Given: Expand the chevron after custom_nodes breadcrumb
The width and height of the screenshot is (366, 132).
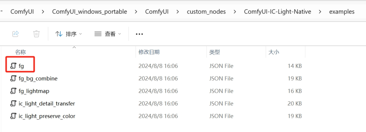Looking at the screenshot, I should 235,12.
